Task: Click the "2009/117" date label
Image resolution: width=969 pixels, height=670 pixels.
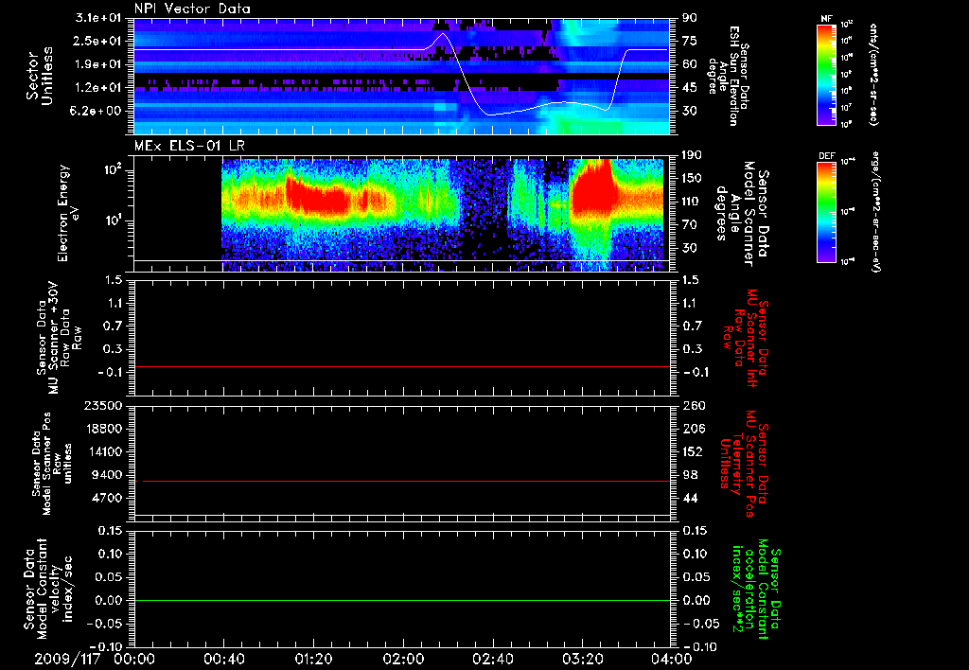Action: tap(67, 659)
